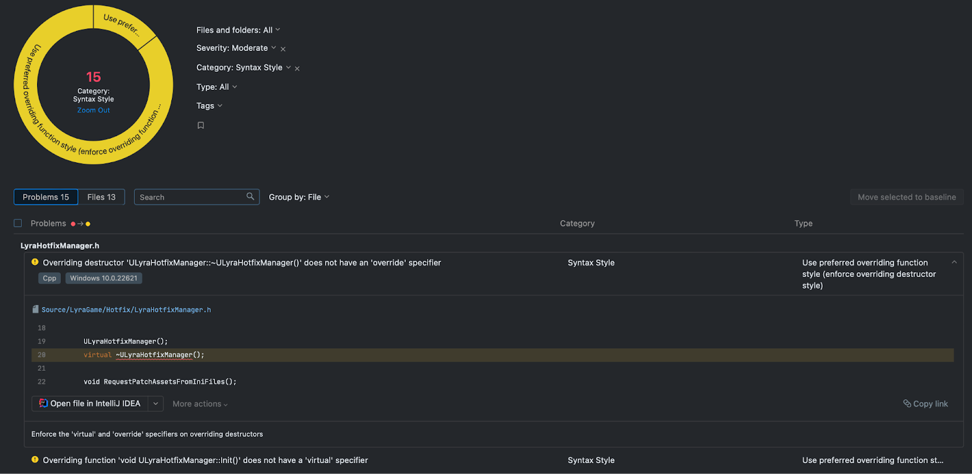Click the Copy link icon

point(907,404)
